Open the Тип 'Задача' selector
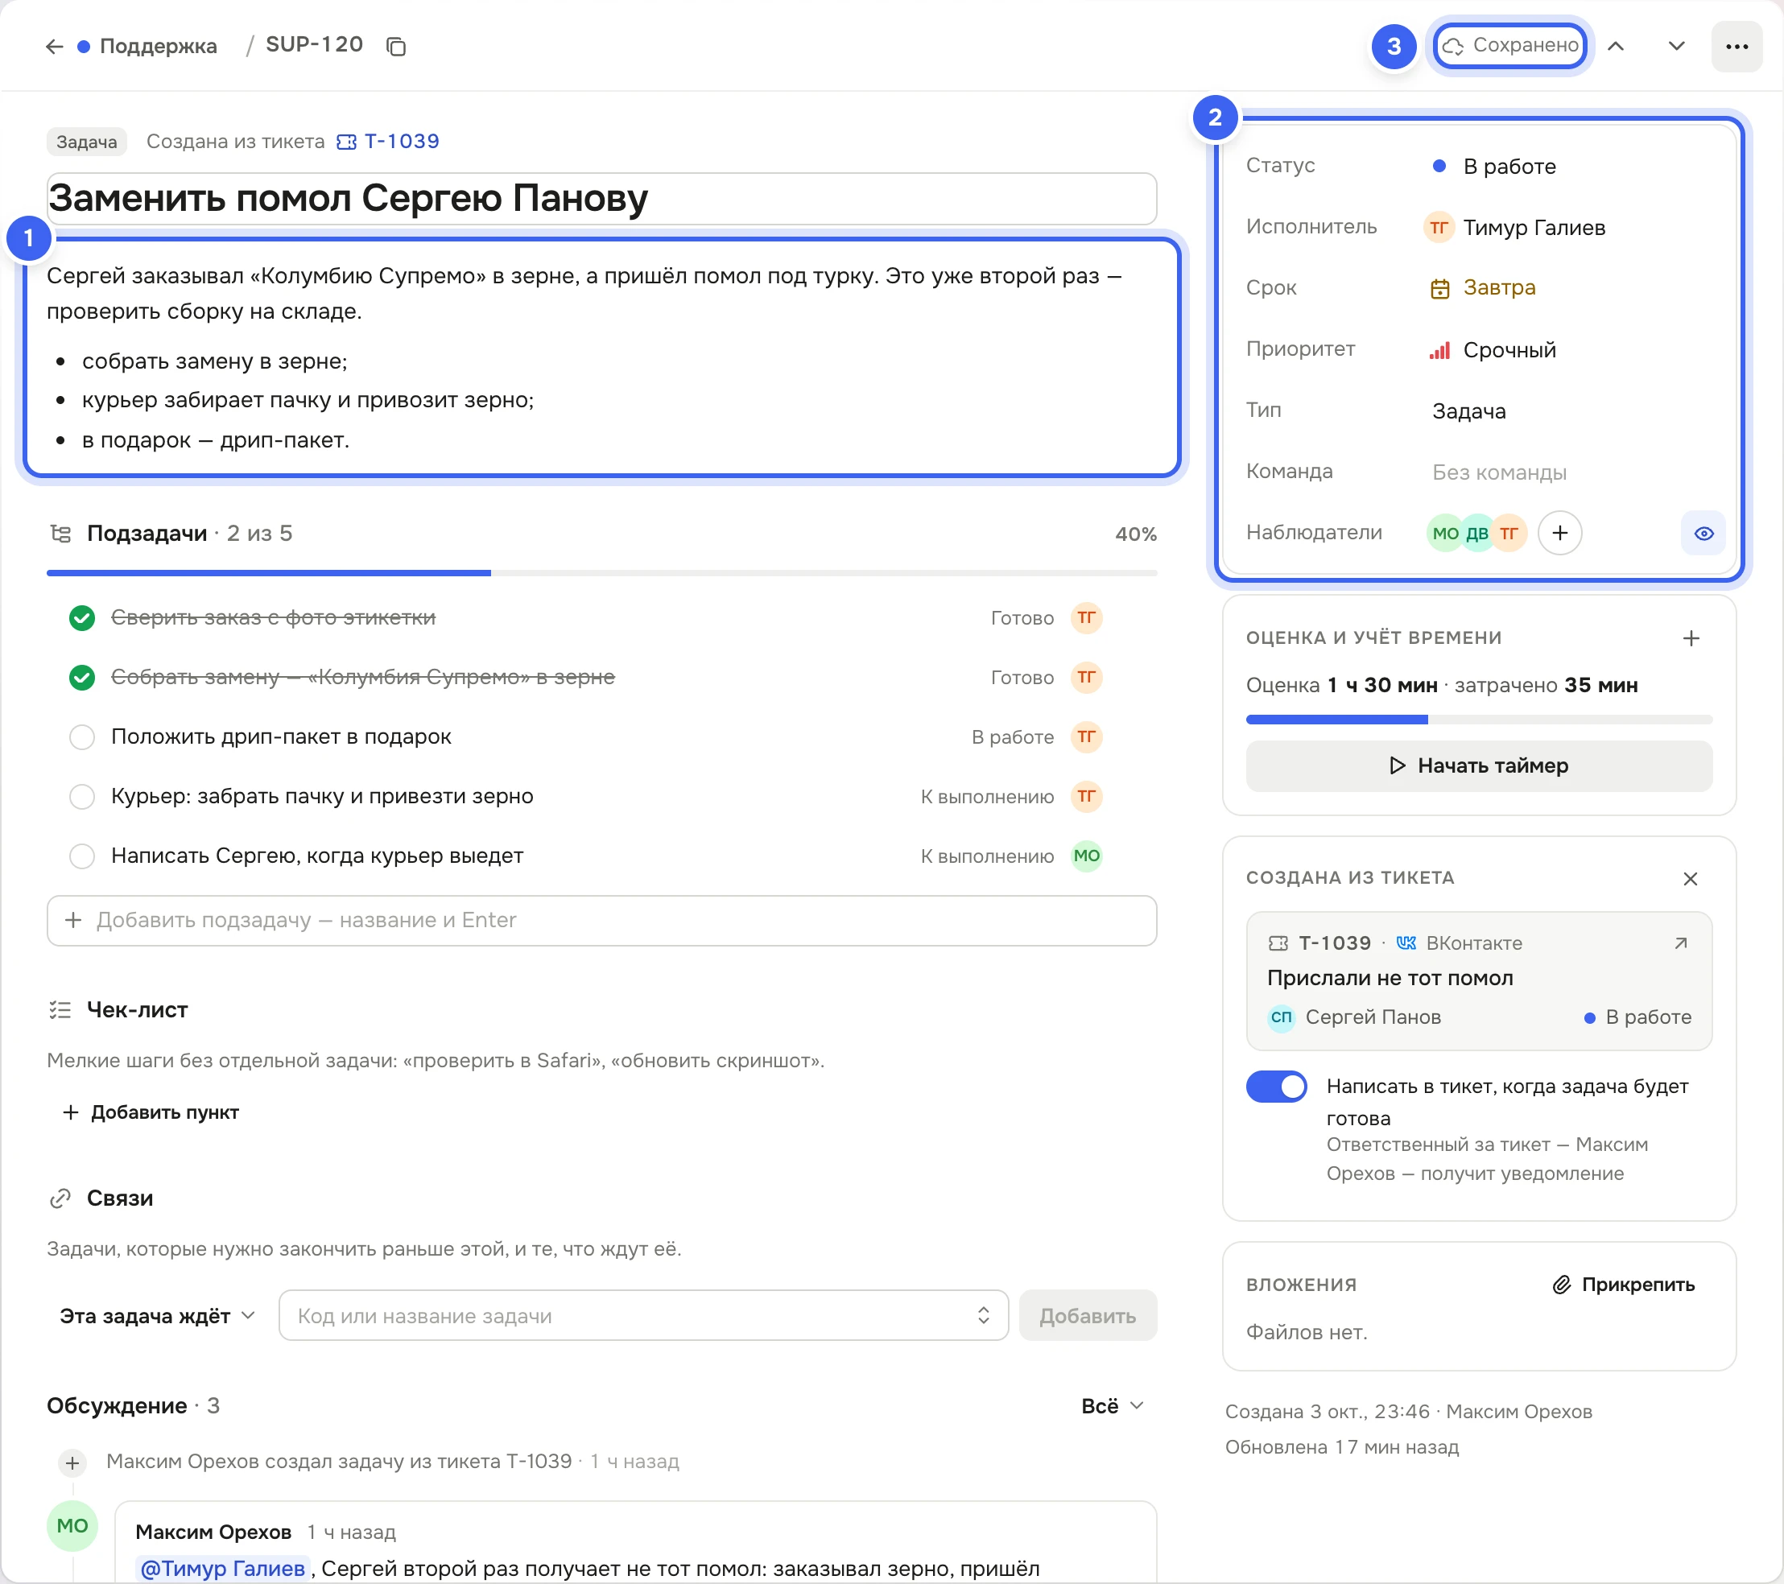This screenshot has width=1784, height=1584. click(1468, 411)
